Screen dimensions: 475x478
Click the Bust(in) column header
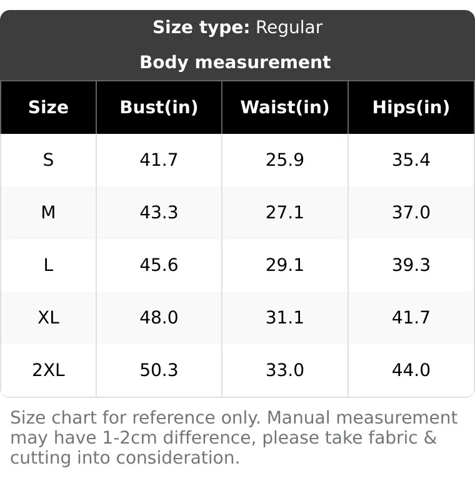coord(159,108)
